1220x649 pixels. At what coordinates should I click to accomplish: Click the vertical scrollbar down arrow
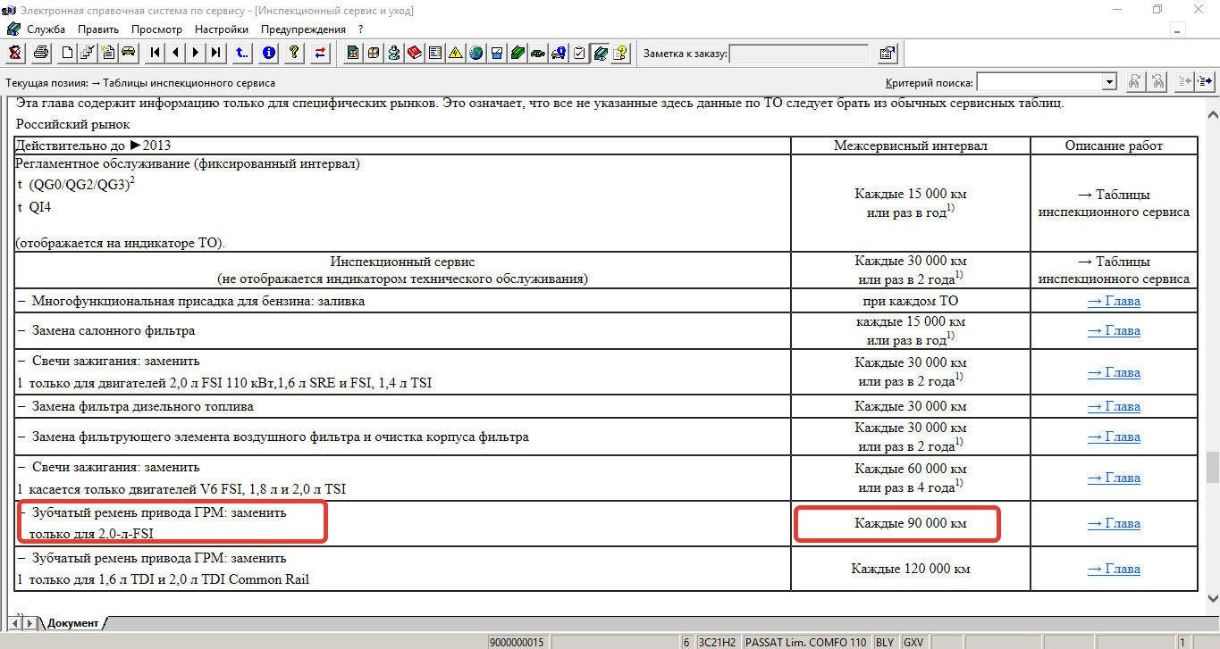click(1212, 598)
